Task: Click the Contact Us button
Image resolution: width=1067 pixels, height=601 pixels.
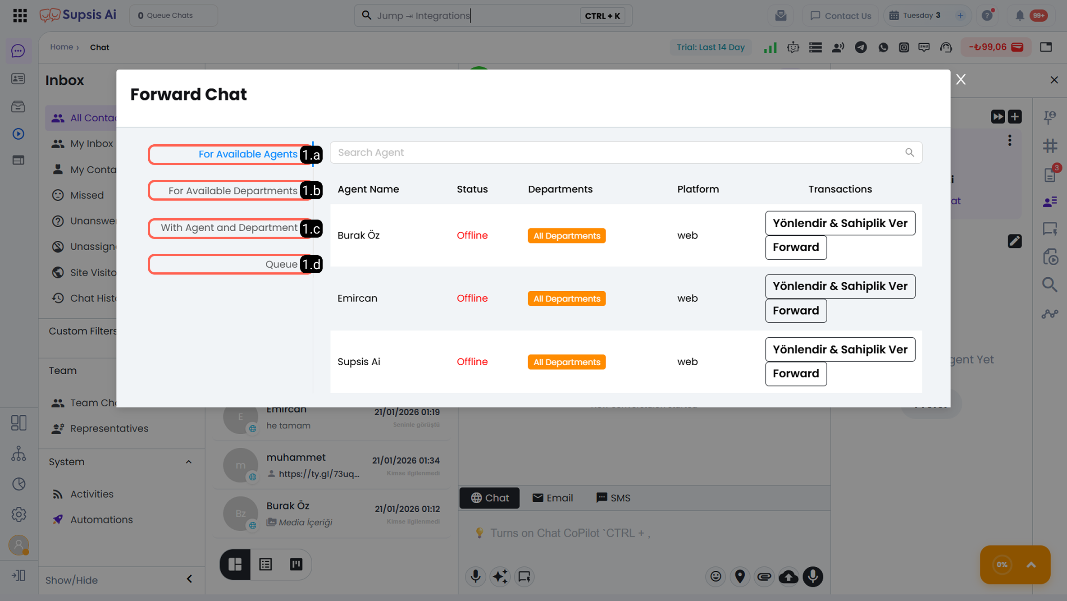Action: click(840, 15)
